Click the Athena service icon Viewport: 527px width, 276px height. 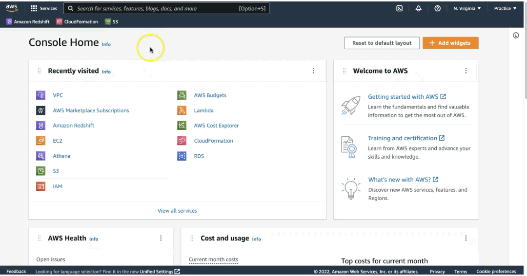tap(41, 156)
